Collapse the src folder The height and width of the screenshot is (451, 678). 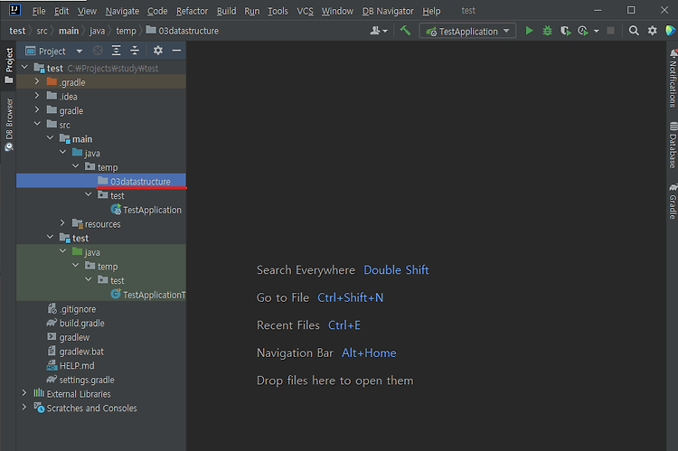click(x=37, y=124)
